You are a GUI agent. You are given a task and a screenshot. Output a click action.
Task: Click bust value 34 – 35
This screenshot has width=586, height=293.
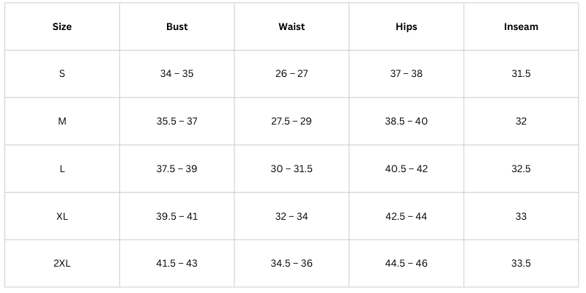(x=177, y=74)
